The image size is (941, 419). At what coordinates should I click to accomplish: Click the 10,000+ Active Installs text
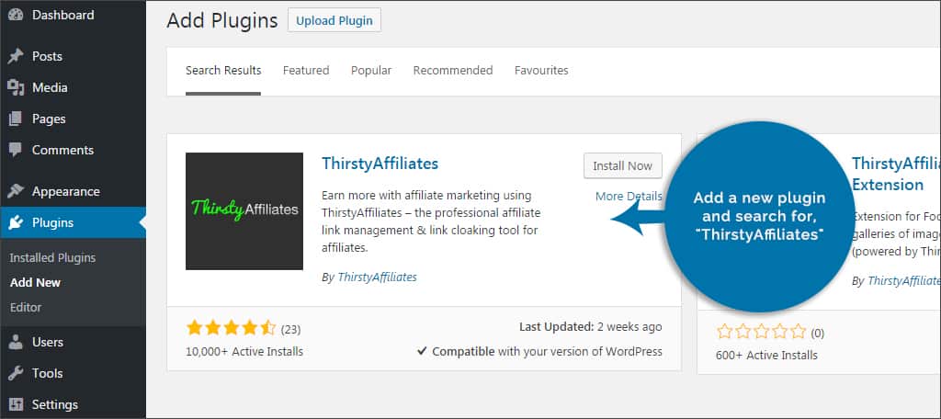pos(244,352)
